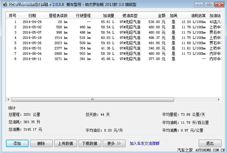
Task: Click the 添加 button
Action: coord(17,143)
